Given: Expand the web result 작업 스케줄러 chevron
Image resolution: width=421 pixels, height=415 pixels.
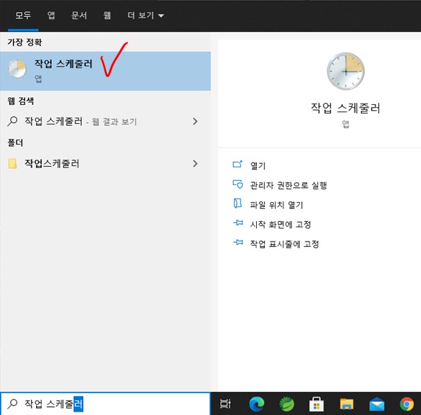Looking at the screenshot, I should [196, 122].
